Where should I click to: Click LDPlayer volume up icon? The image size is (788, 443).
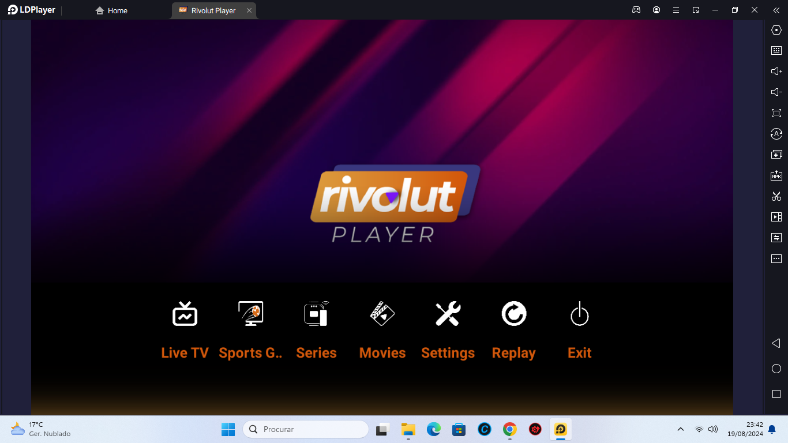coord(776,72)
